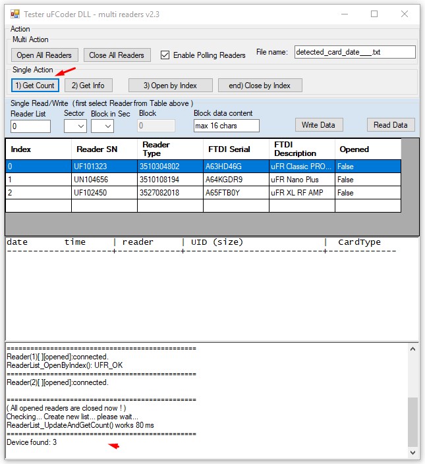425x464 pixels.
Task: Click reader type cell 3527082018
Action: (x=170, y=193)
